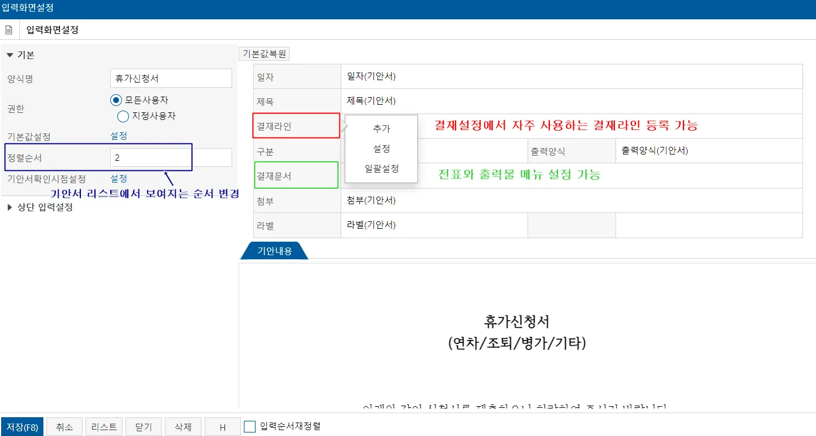
Task: Click the H button in bottom bar
Action: pos(223,427)
